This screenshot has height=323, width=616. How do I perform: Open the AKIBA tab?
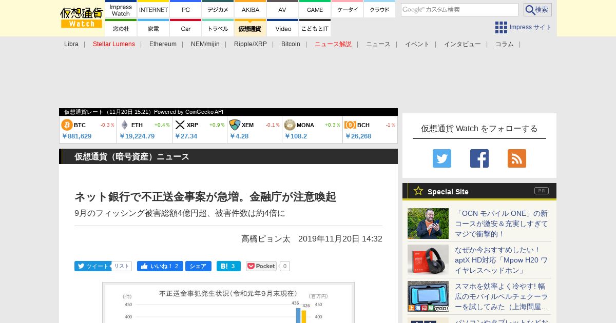251,10
